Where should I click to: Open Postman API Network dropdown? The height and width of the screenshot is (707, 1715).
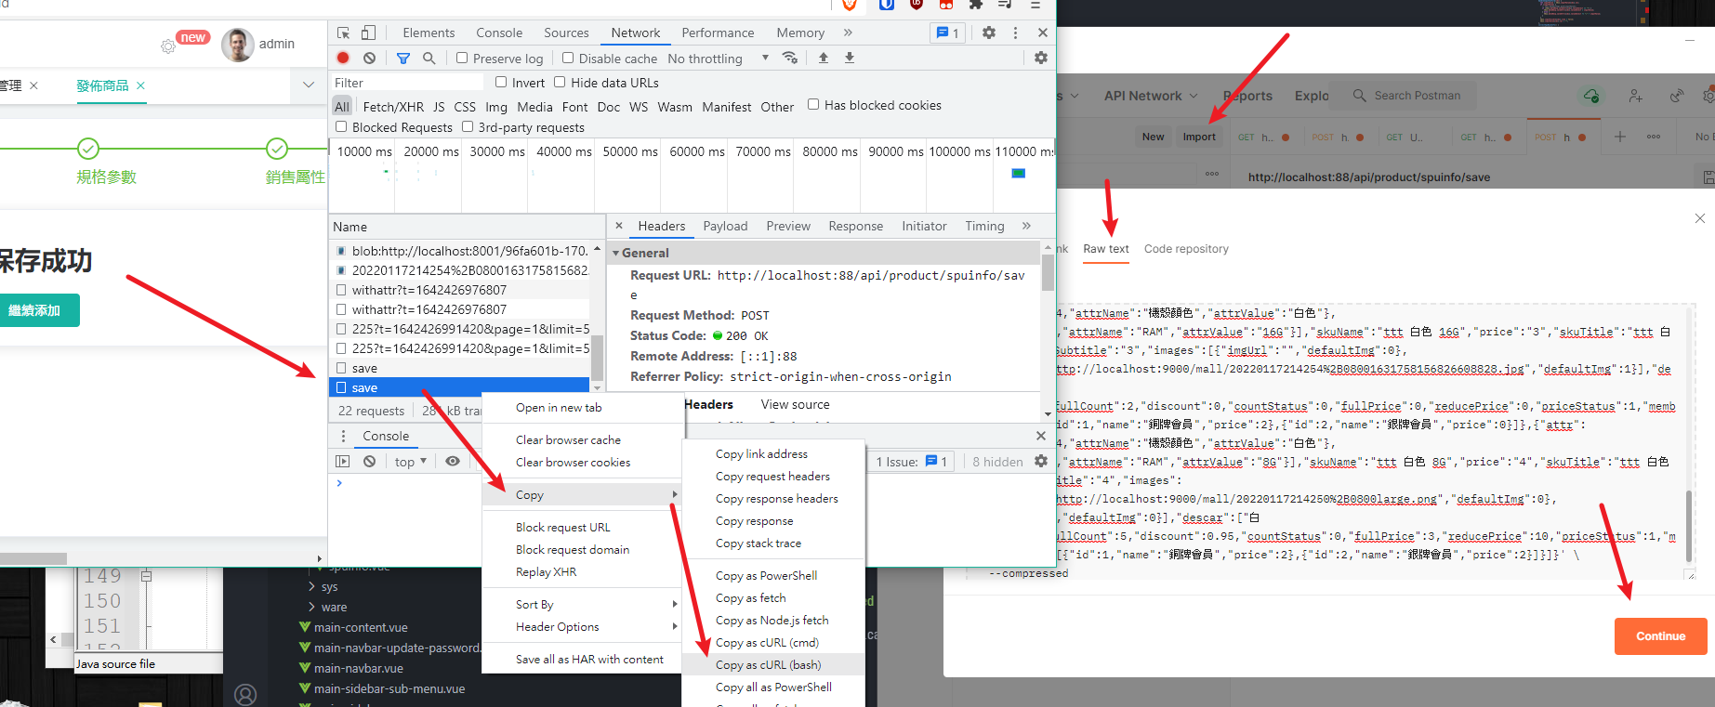[x=1151, y=96]
